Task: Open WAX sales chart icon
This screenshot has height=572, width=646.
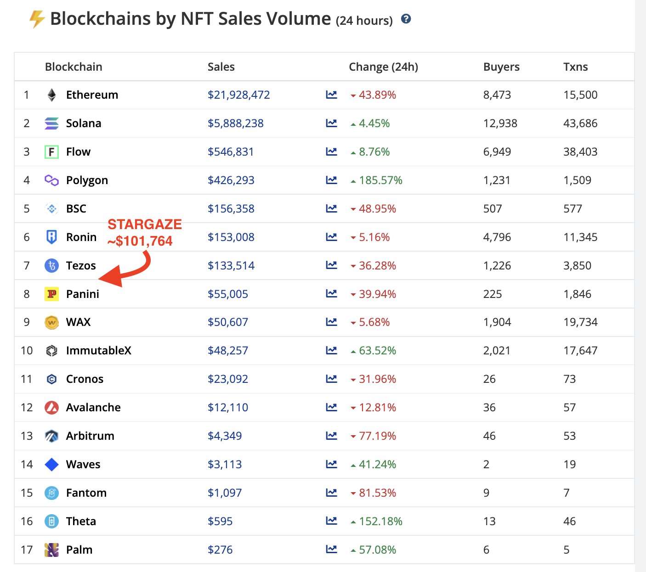Action: pos(331,322)
